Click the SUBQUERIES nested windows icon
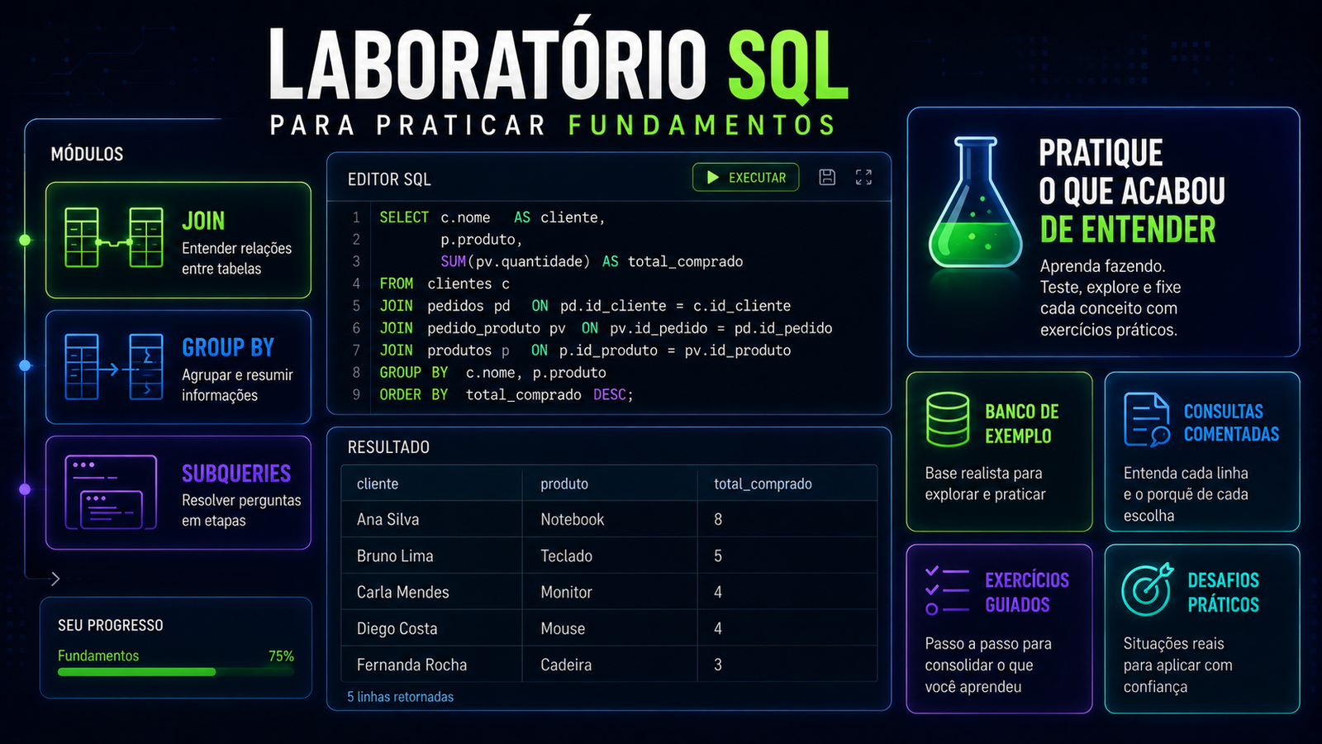The width and height of the screenshot is (1322, 744). pyautogui.click(x=111, y=492)
